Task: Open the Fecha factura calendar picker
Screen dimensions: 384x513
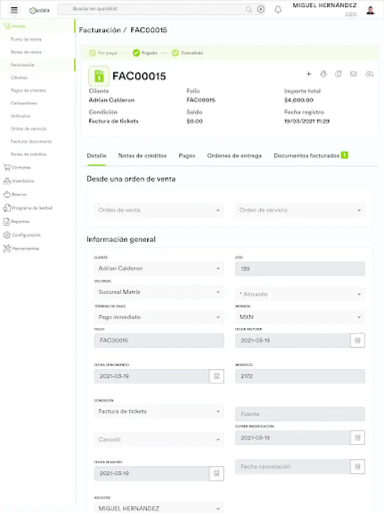Action: tap(358, 340)
